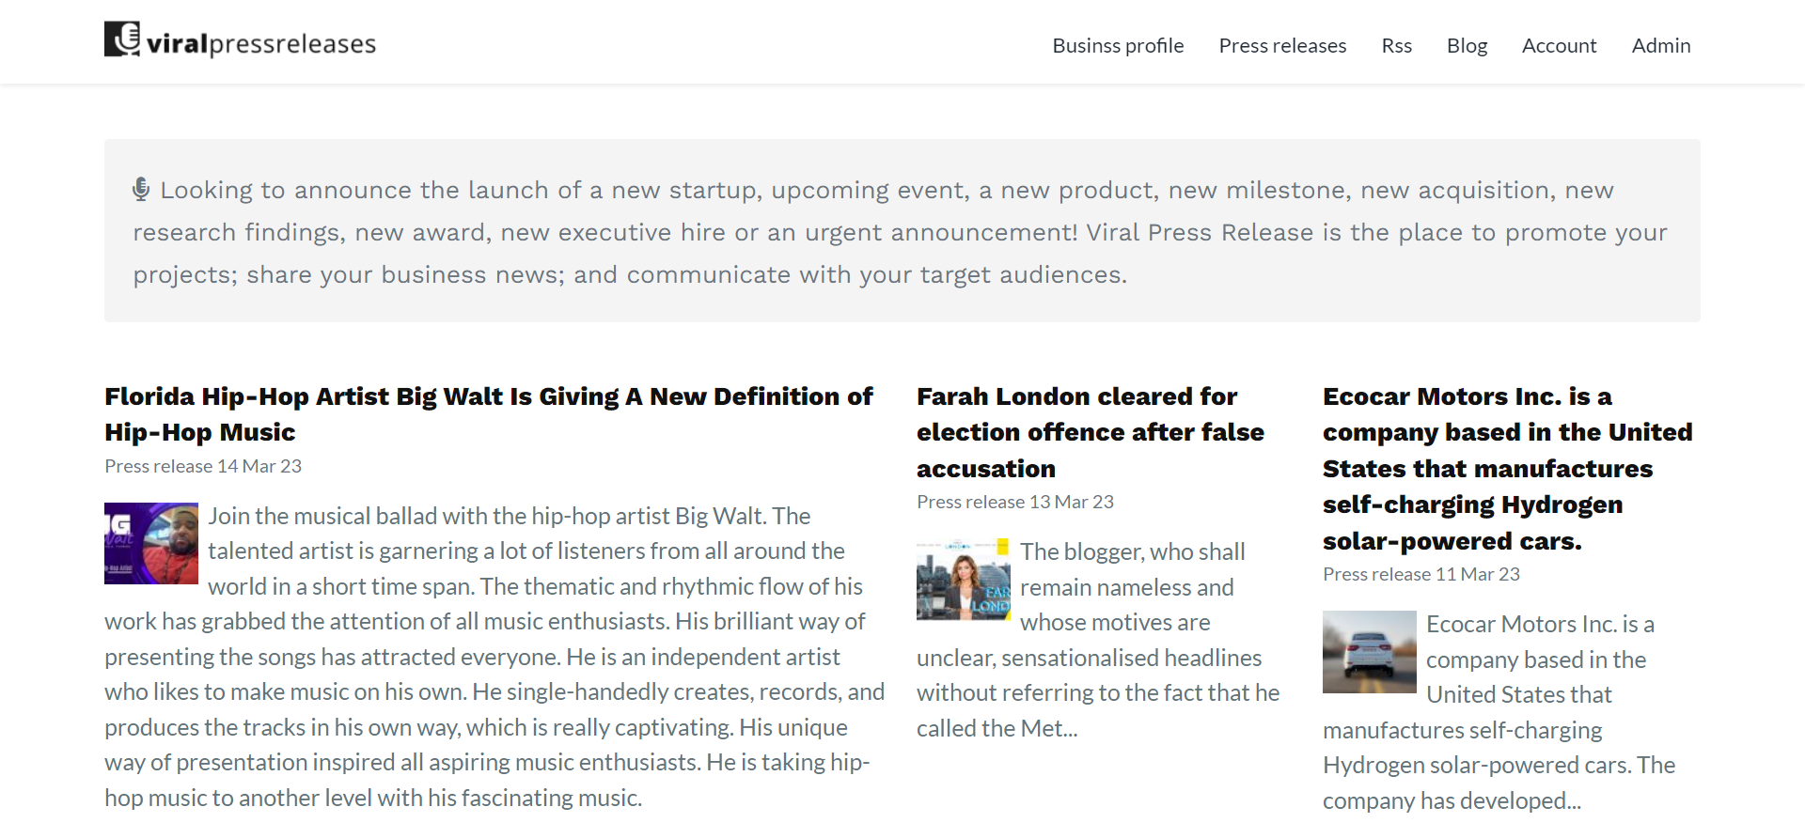
Task: Click the Farah London article thumbnail
Action: click(x=964, y=580)
